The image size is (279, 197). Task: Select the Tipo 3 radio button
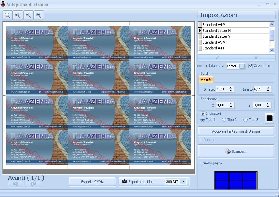pyautogui.click(x=245, y=120)
